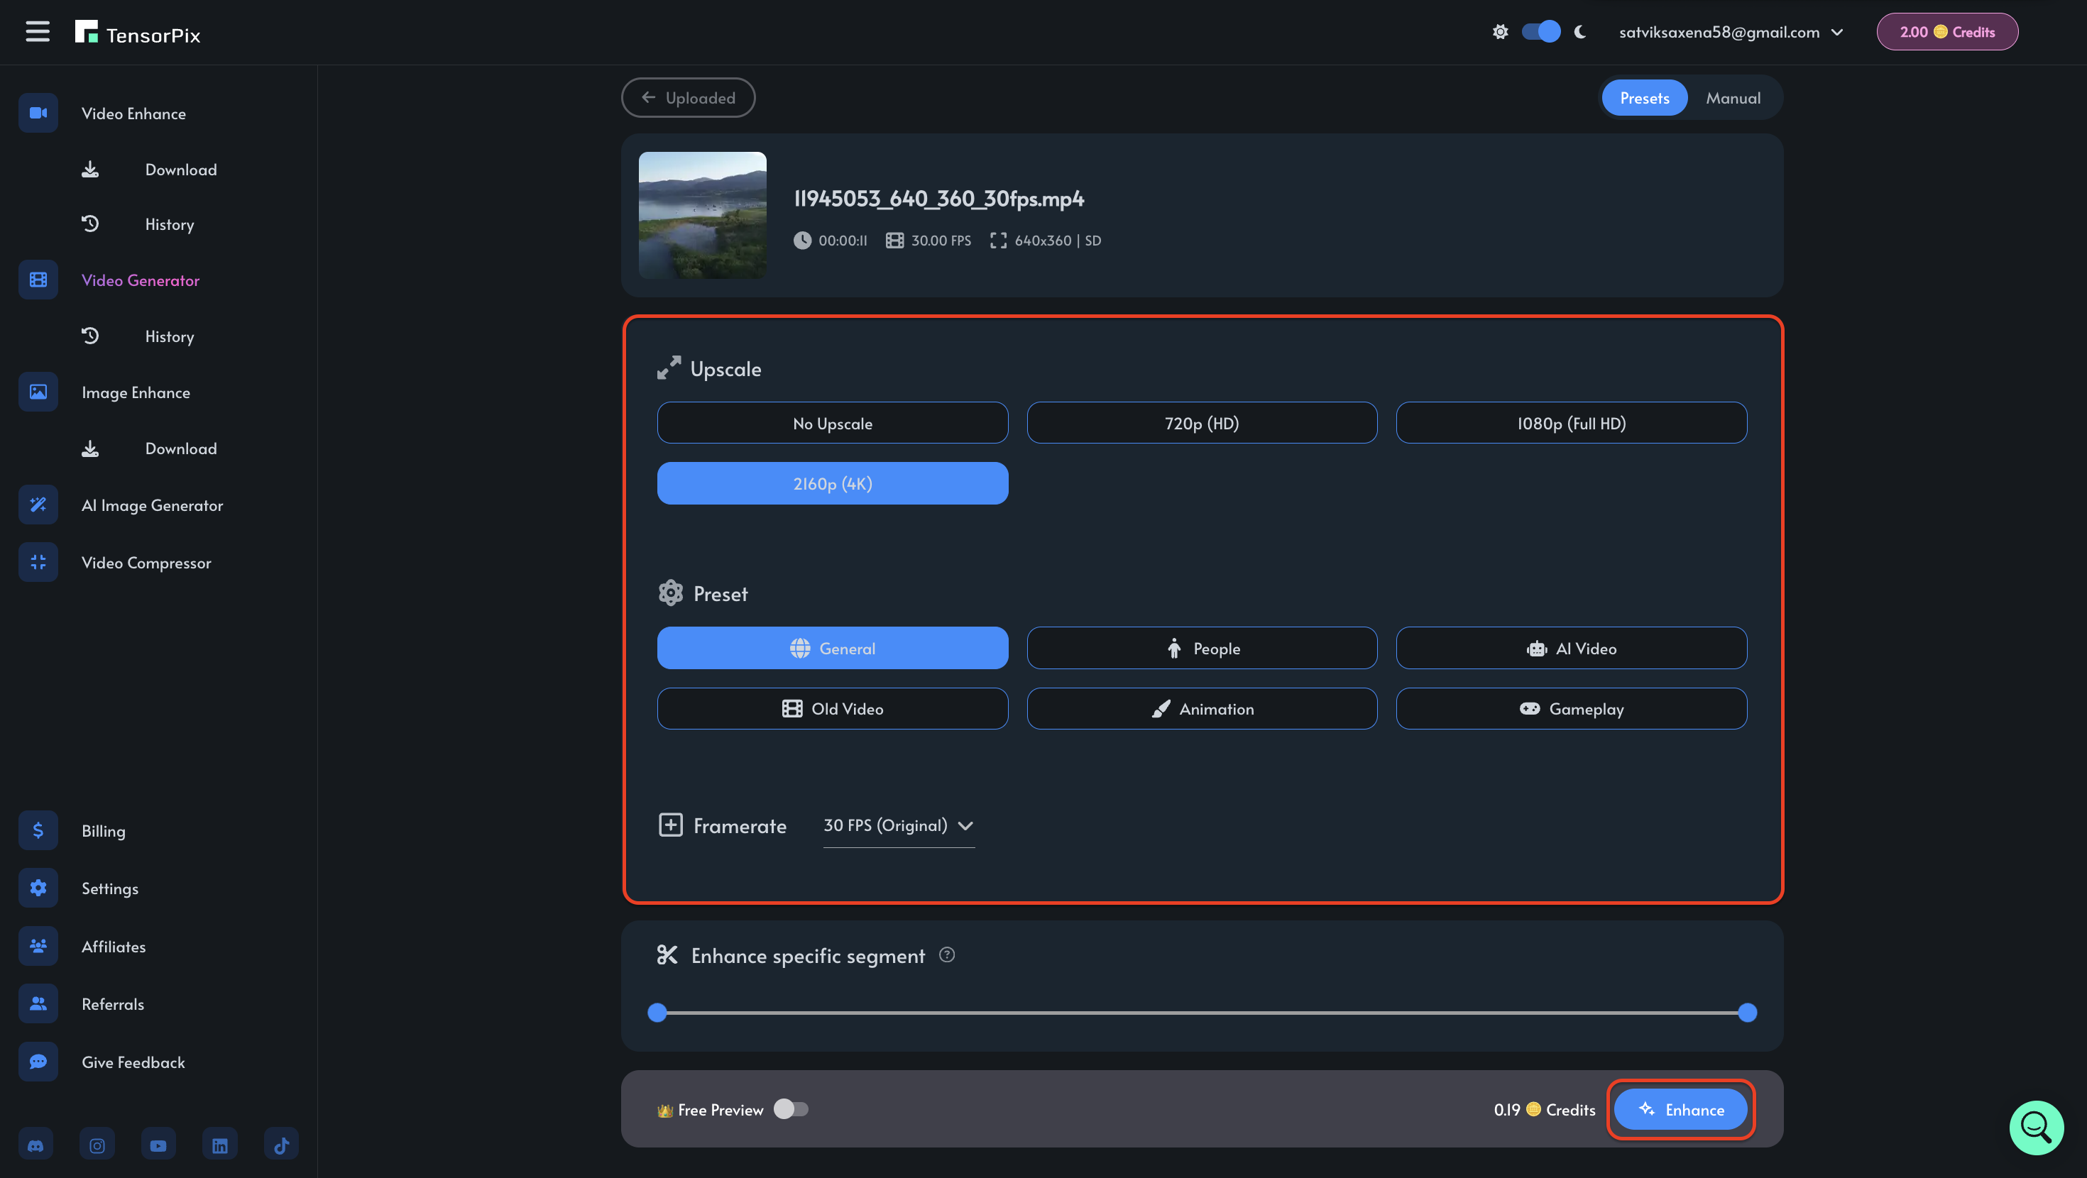
Task: Open the YouTube social icon
Action: [158, 1145]
